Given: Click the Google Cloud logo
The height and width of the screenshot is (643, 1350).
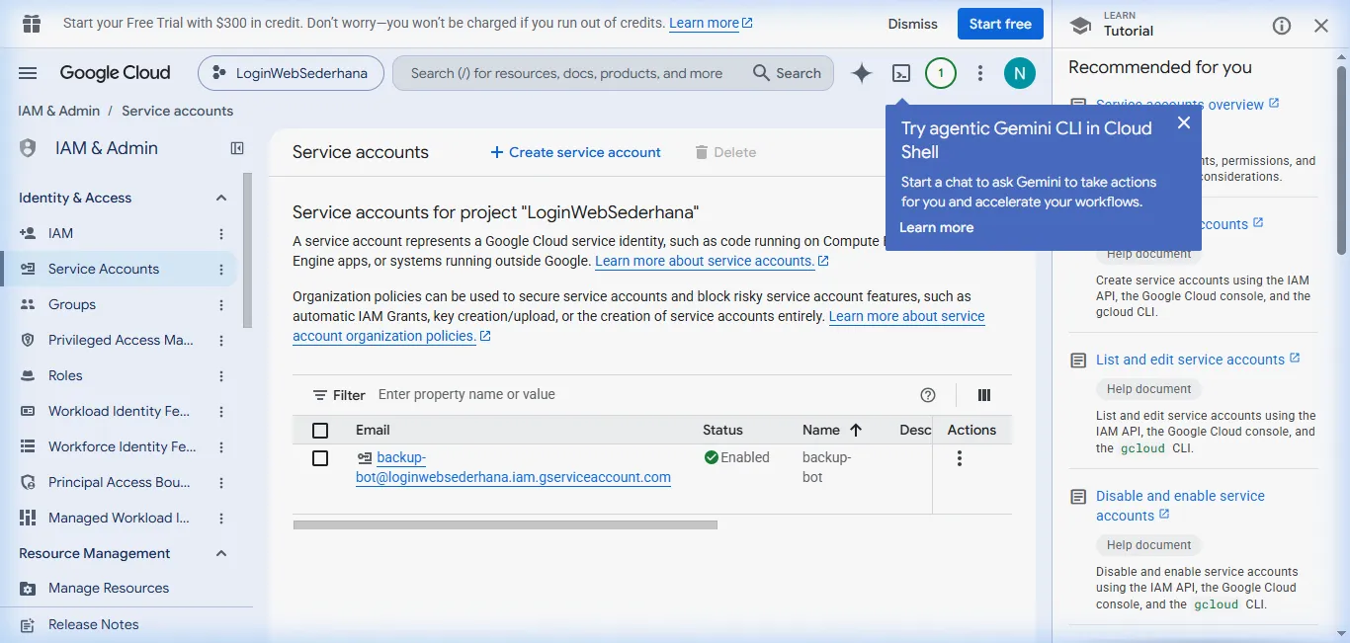Looking at the screenshot, I should [115, 73].
